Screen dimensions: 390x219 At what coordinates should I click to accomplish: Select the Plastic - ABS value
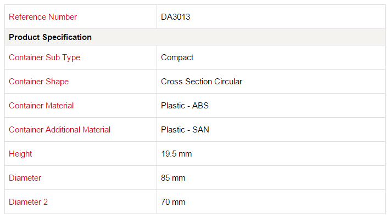(x=185, y=106)
